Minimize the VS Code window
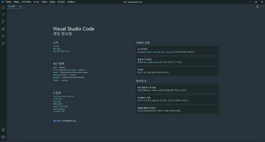 click(x=250, y=2)
